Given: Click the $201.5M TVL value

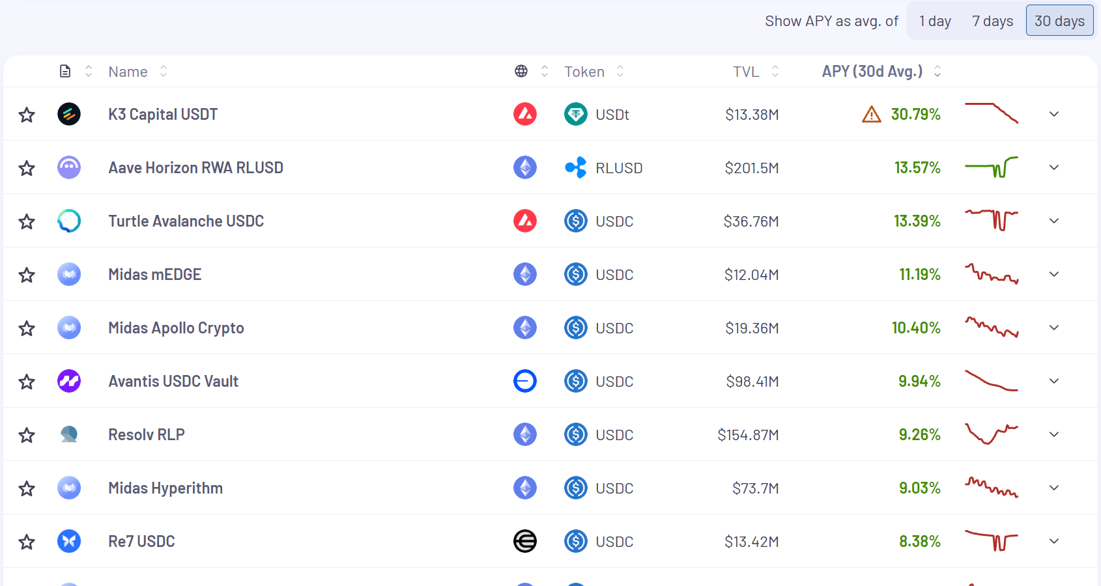Looking at the screenshot, I should click(752, 168).
